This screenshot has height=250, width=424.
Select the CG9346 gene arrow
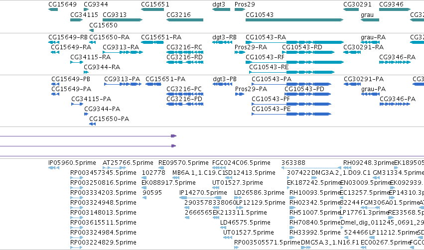(395, 9)
